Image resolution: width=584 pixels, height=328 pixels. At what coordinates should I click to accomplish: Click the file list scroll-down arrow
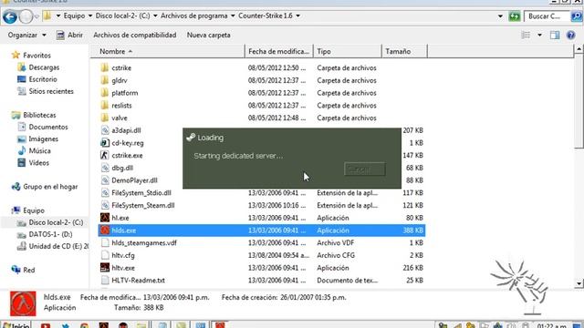579,283
